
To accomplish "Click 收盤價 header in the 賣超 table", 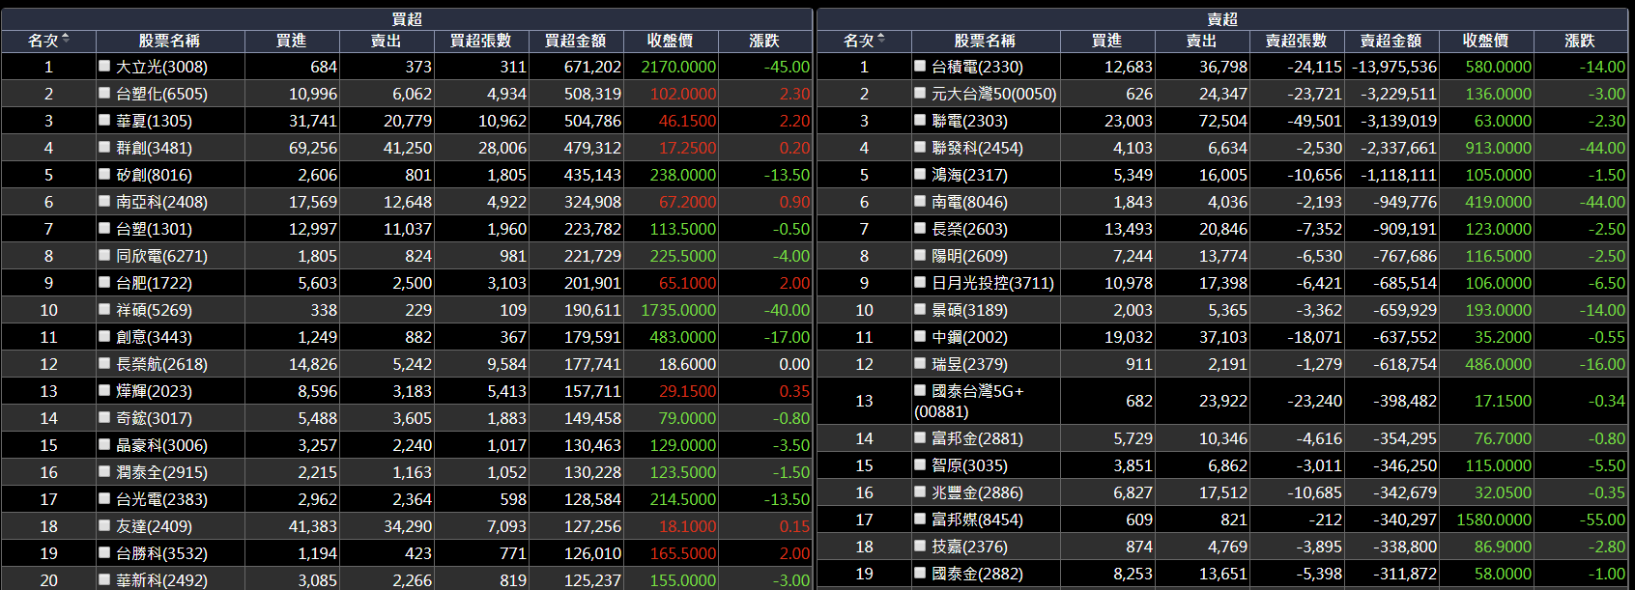I will pyautogui.click(x=1486, y=41).
